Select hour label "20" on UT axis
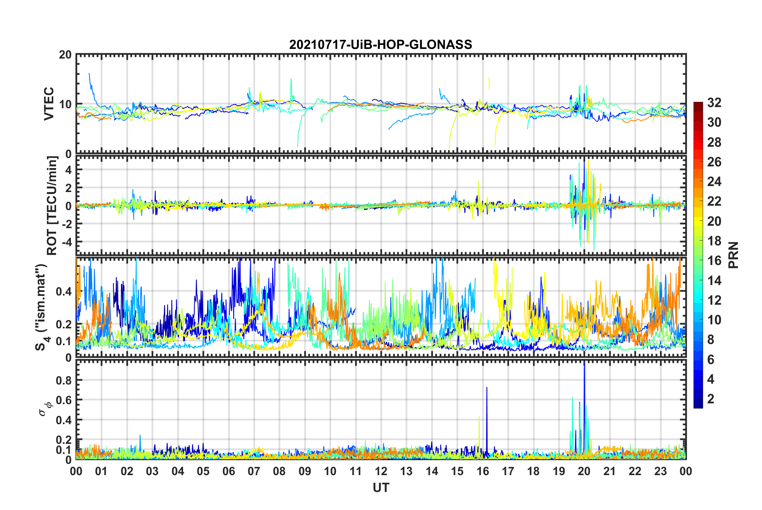 click(584, 471)
